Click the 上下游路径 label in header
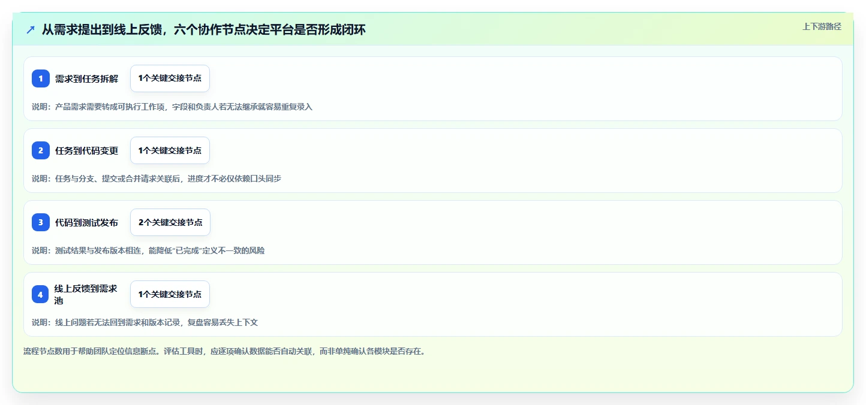866x405 pixels. (822, 26)
